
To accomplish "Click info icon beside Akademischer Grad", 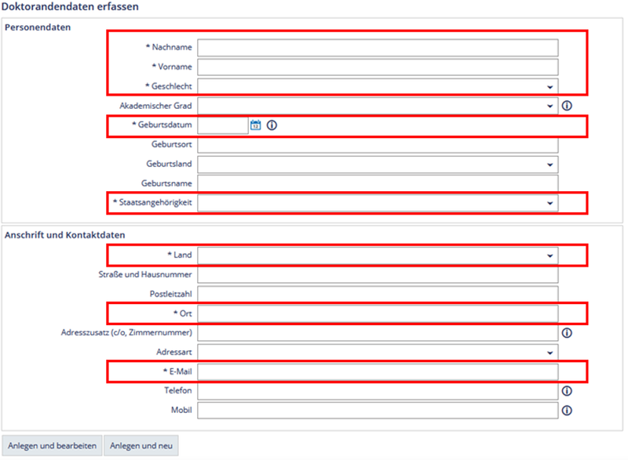I will click(567, 106).
